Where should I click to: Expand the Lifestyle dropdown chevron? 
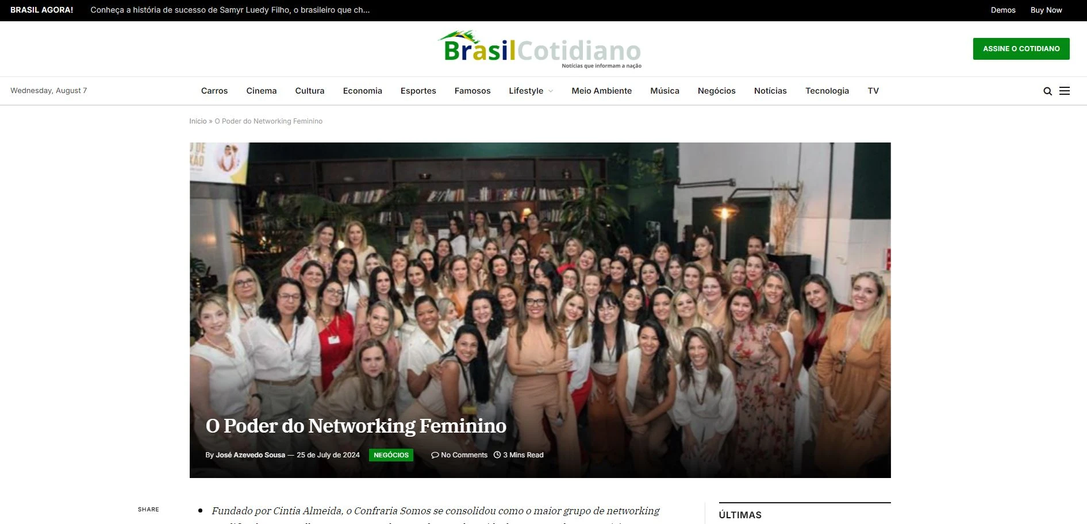[551, 91]
